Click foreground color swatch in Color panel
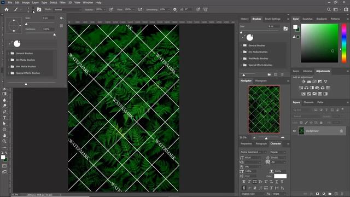The width and height of the screenshot is (350, 197). [295, 27]
